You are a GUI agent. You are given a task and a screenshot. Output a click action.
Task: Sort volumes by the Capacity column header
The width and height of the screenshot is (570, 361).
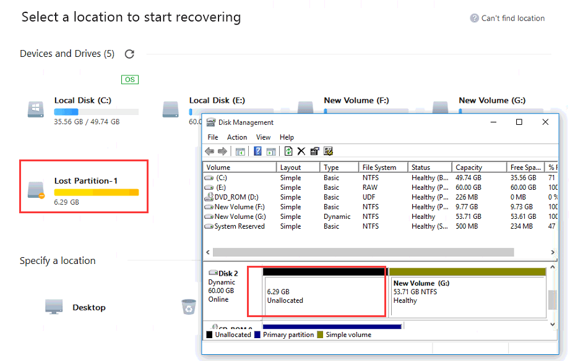pos(469,168)
